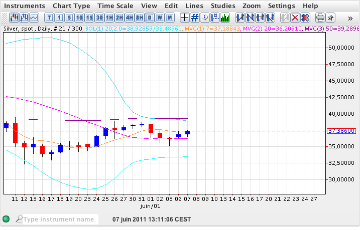Toggle the grid display button
360x230 pixels.
tap(195, 18)
